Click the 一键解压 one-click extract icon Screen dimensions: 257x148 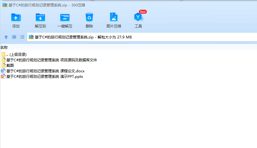click(x=65, y=17)
